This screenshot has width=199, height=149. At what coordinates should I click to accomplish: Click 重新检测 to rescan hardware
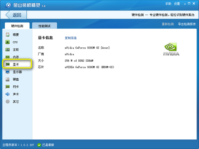point(168,24)
